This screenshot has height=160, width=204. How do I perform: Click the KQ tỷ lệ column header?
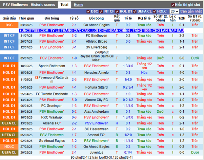(x=144, y=18)
